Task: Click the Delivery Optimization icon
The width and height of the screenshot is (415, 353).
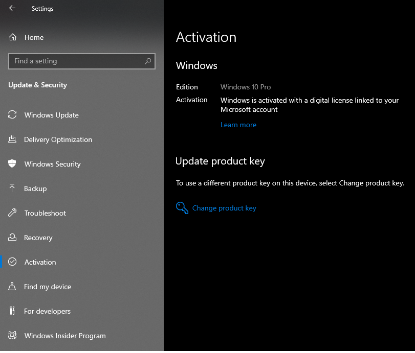Action: 12,139
